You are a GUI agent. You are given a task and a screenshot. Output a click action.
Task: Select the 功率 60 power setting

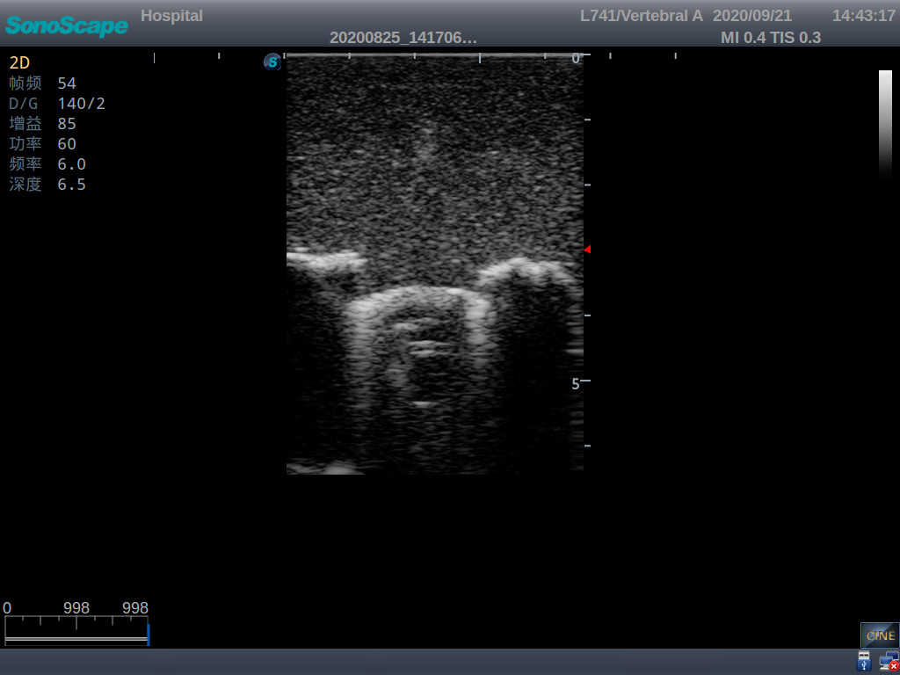42,143
